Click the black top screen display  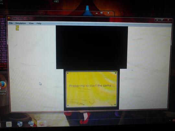pyautogui.click(x=92, y=47)
